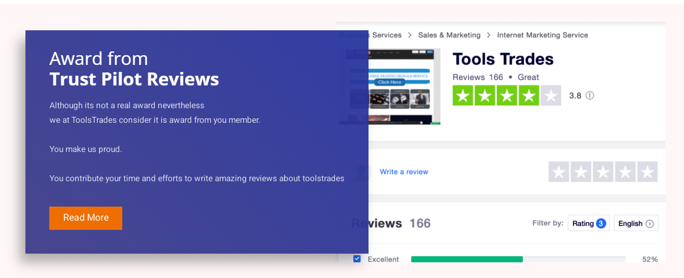Select second empty star in review rating
The width and height of the screenshot is (684, 278).
click(581, 172)
